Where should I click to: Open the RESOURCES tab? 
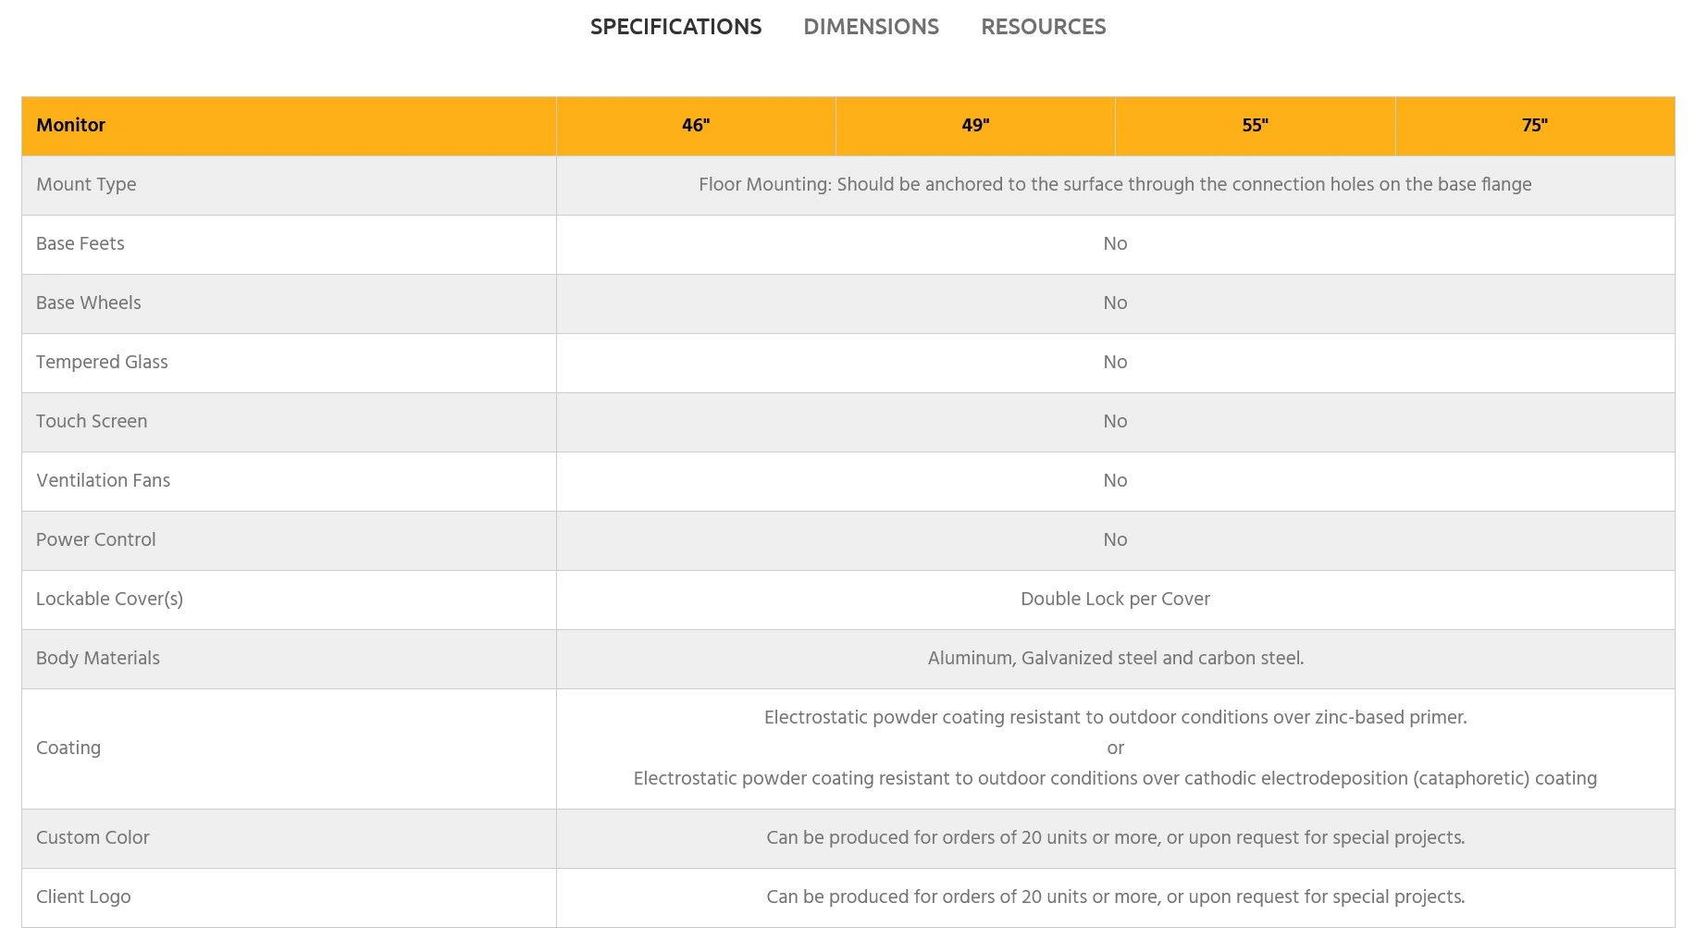pyautogui.click(x=1043, y=27)
